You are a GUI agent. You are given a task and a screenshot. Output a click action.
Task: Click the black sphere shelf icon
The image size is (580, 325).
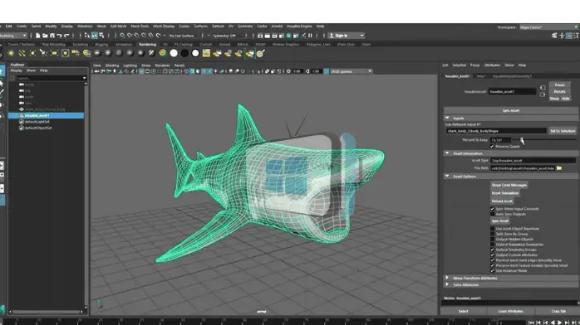pyautogui.click(x=184, y=53)
